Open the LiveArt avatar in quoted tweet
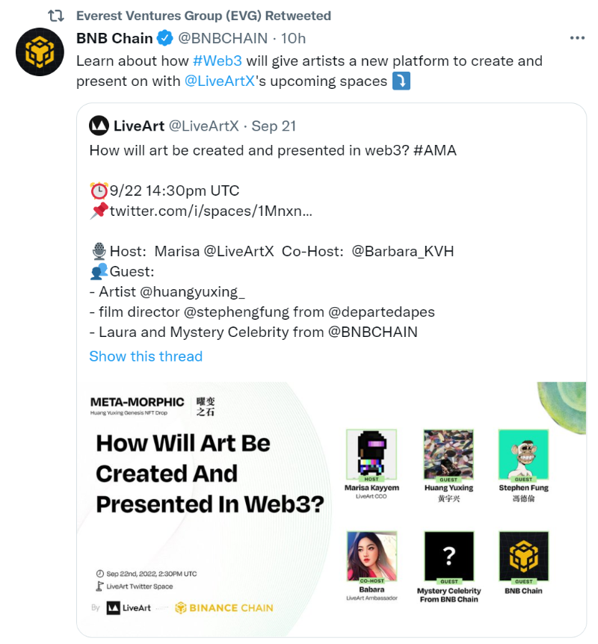 coord(99,126)
